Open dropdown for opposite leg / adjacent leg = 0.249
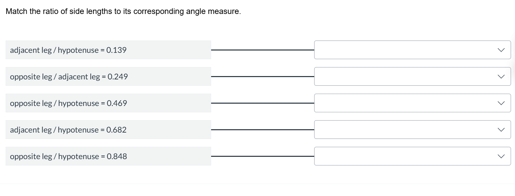The image size is (515, 196). click(412, 76)
